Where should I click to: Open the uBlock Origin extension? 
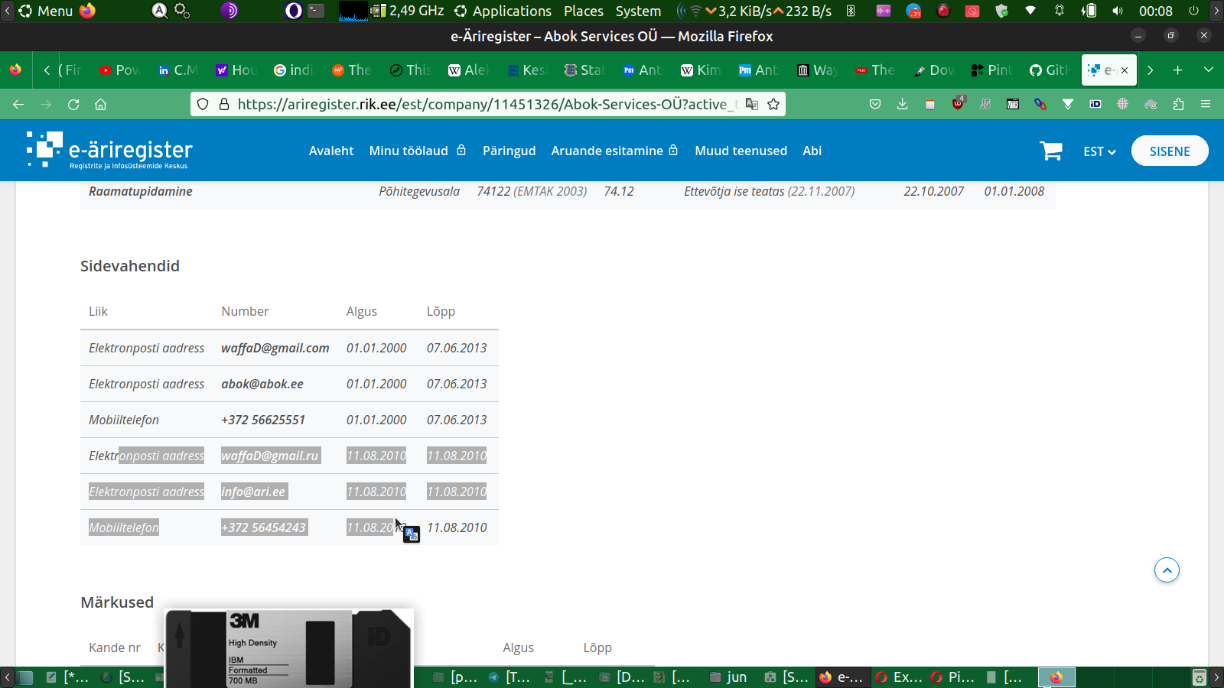958,103
